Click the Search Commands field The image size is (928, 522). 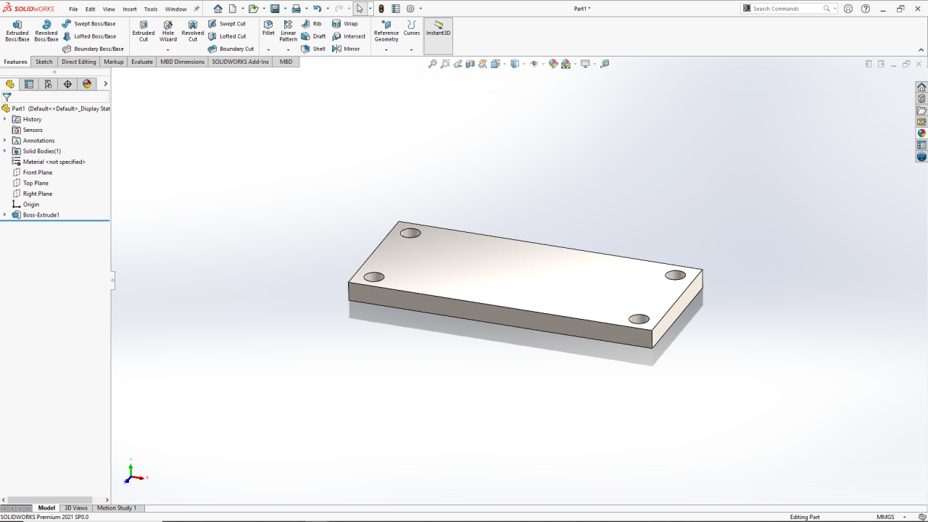coord(787,9)
